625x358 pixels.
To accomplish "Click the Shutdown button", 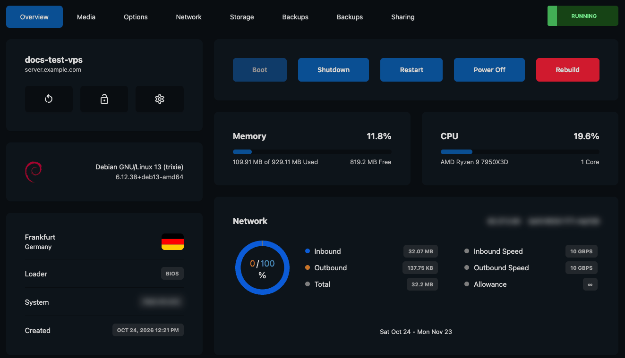I will pos(334,70).
